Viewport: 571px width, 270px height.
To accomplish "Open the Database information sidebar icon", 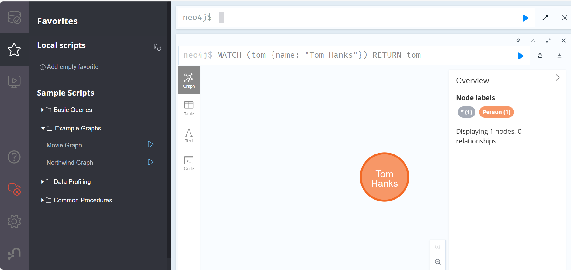I will point(14,17).
